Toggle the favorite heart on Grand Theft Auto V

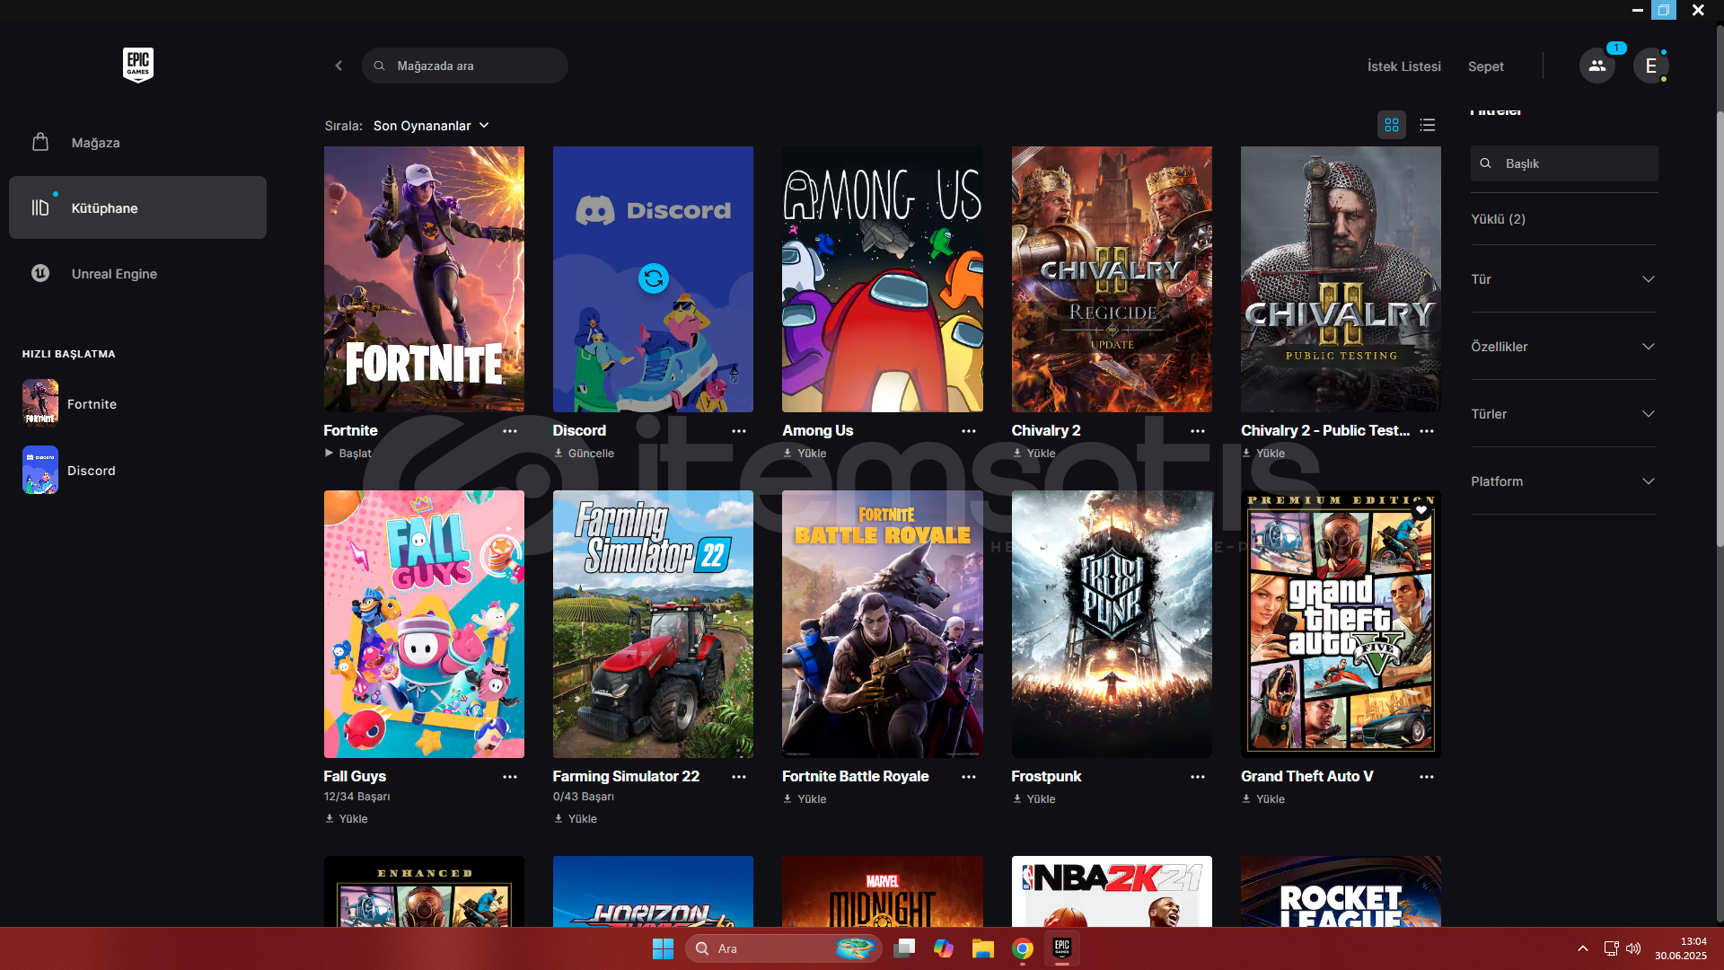coord(1421,510)
